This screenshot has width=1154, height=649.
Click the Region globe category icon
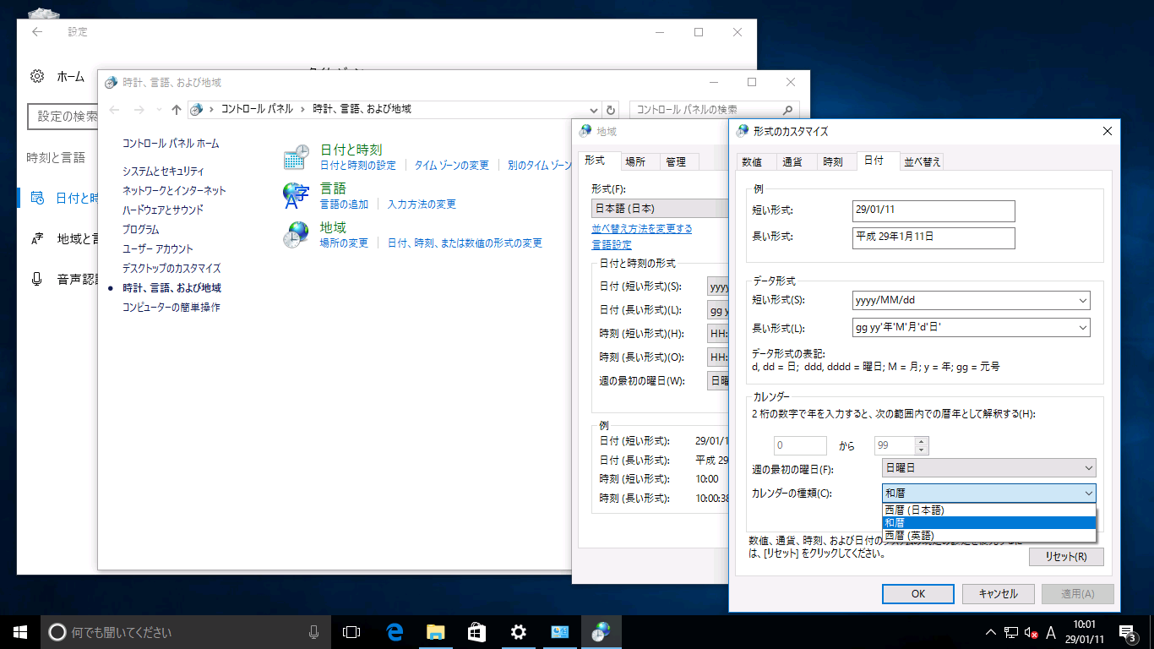pos(297,235)
